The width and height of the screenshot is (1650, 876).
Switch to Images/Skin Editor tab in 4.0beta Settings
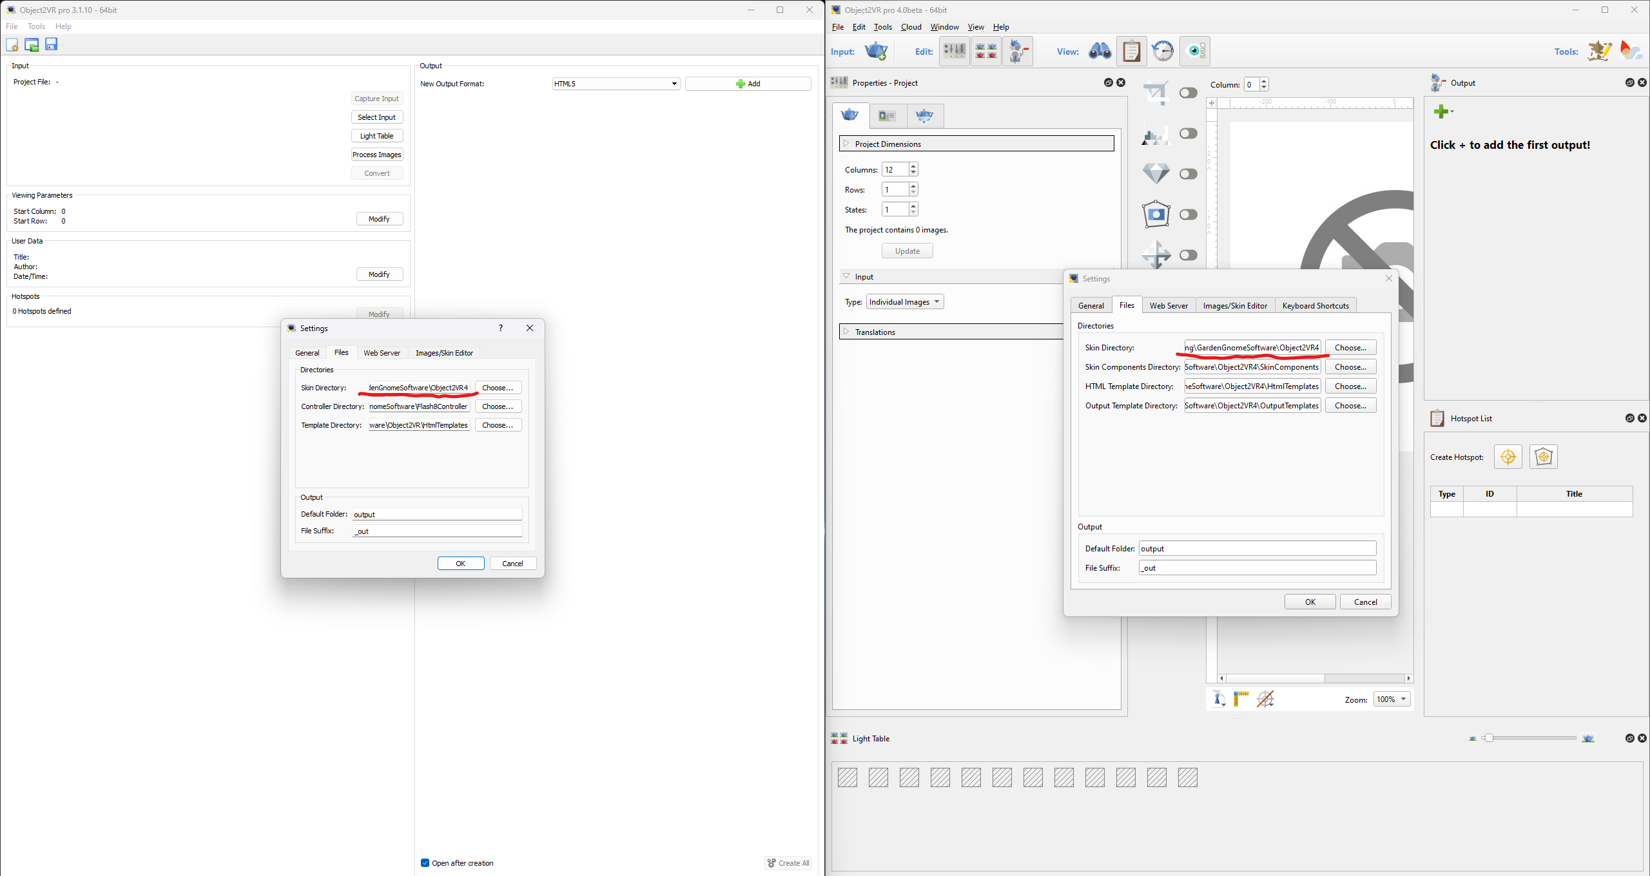(1235, 306)
